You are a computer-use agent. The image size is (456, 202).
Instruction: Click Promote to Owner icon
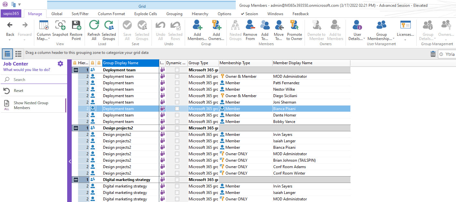coord(294,25)
